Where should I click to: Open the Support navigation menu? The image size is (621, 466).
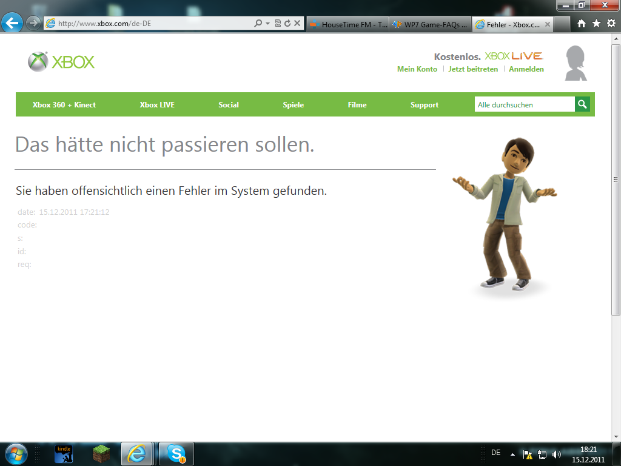click(425, 104)
